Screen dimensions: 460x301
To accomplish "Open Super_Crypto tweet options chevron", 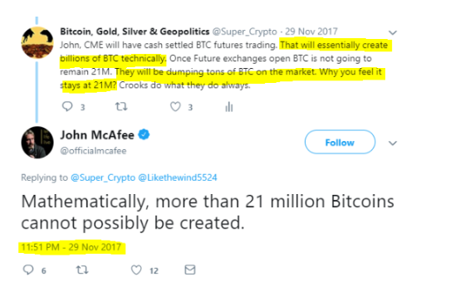I will [x=393, y=32].
